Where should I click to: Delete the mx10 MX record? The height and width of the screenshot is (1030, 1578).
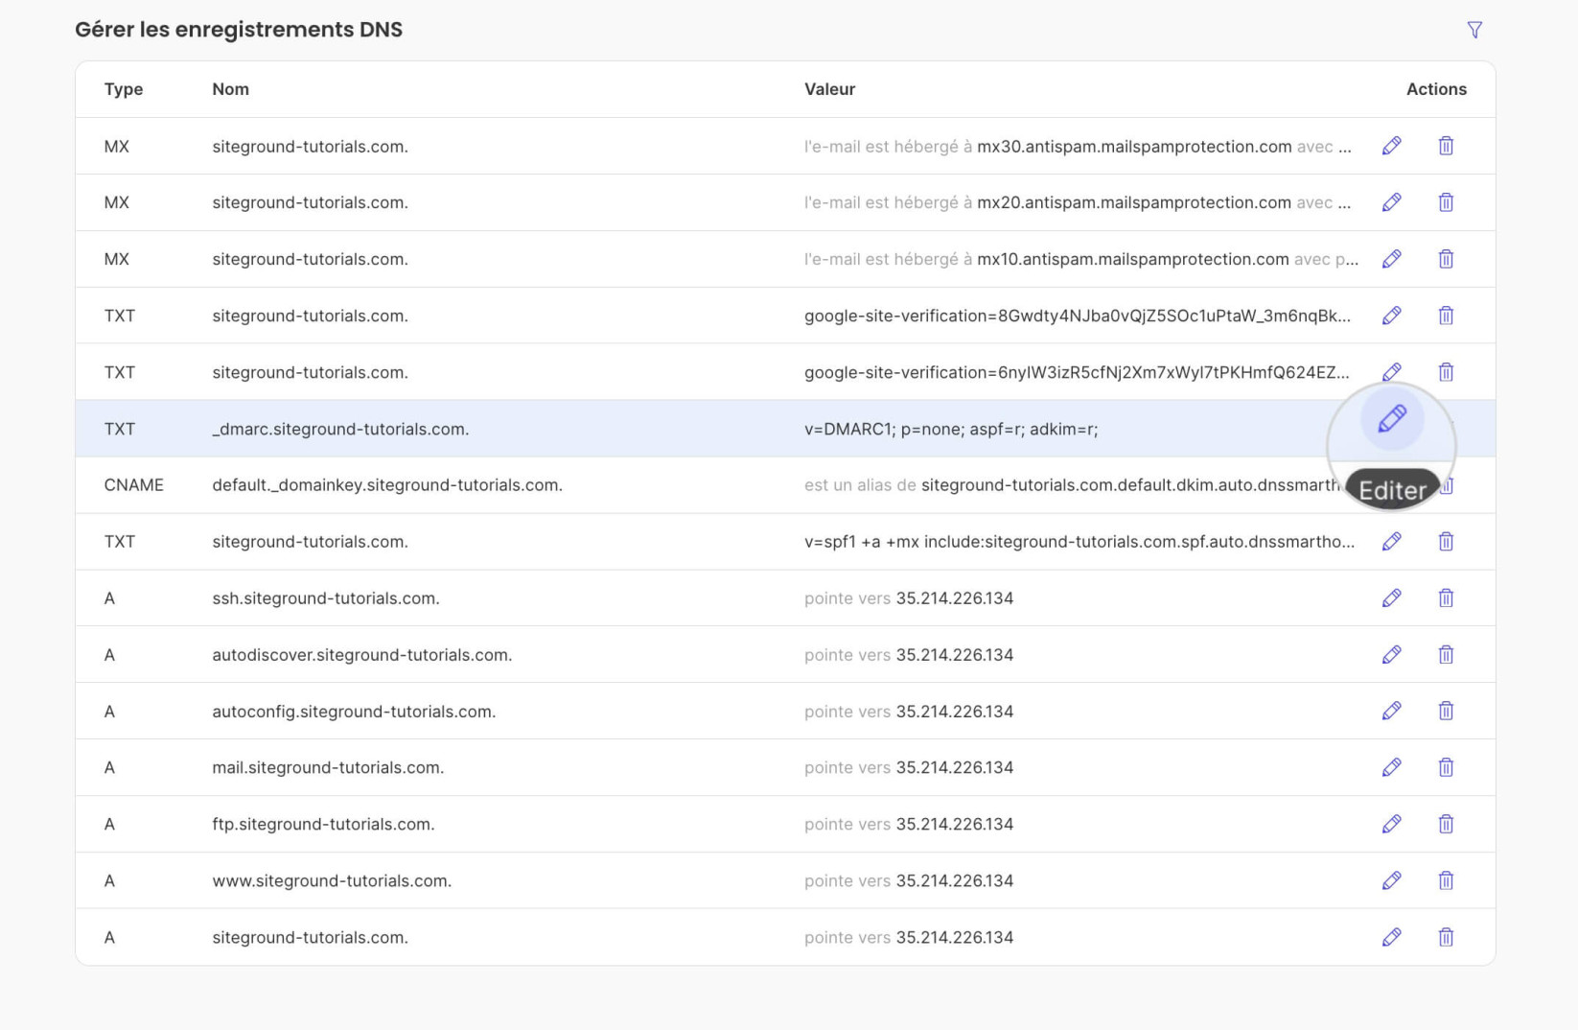(x=1446, y=259)
